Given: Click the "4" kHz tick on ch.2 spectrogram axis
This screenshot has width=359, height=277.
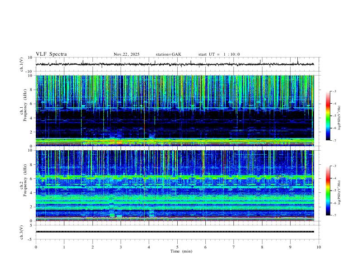Looking at the screenshot, I should point(31,193).
